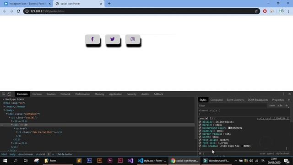Open a new browser tab
This screenshot has height=165, width=293.
tap(109, 4)
